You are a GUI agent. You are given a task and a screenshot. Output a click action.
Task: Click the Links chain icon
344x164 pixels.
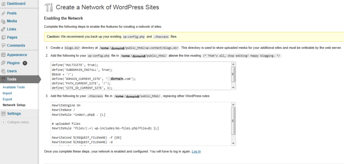pos(3,29)
